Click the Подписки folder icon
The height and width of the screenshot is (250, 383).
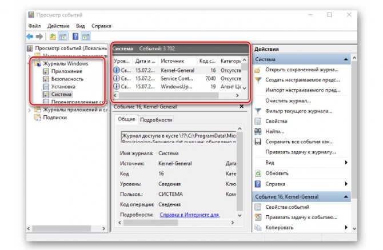click(x=38, y=118)
